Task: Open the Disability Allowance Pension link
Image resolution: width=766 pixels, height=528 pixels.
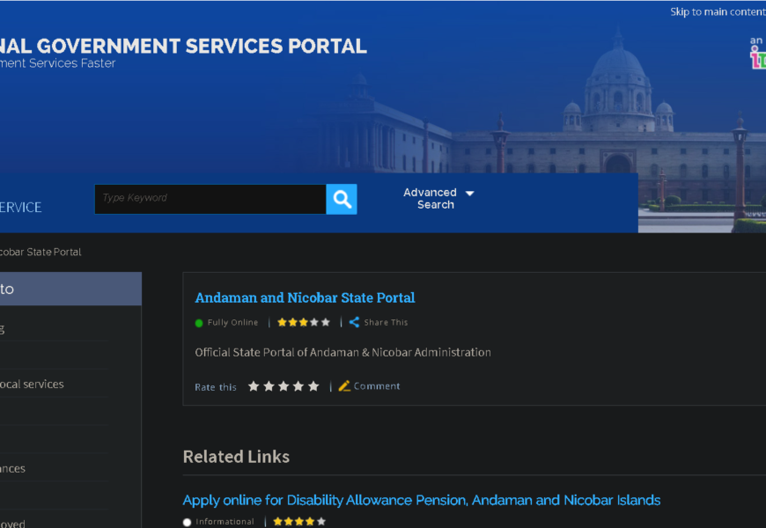Action: (422, 500)
